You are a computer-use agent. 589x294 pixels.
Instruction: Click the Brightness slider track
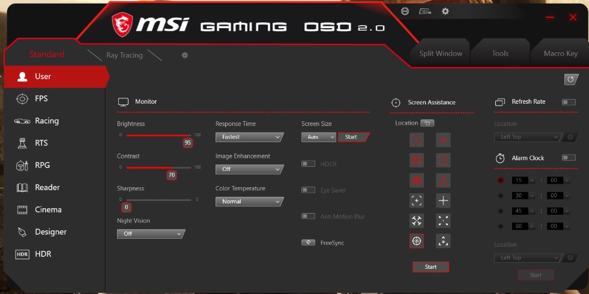159,136
